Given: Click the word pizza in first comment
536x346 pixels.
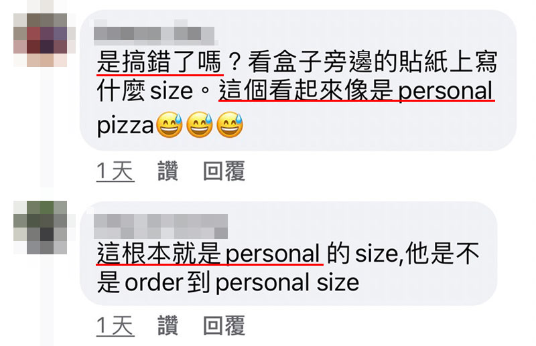Looking at the screenshot, I should coord(125,126).
